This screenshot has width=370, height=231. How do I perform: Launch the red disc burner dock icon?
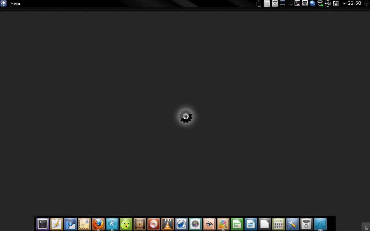coord(154,224)
